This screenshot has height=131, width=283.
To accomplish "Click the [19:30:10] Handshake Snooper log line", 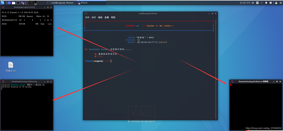I will 23,85.
